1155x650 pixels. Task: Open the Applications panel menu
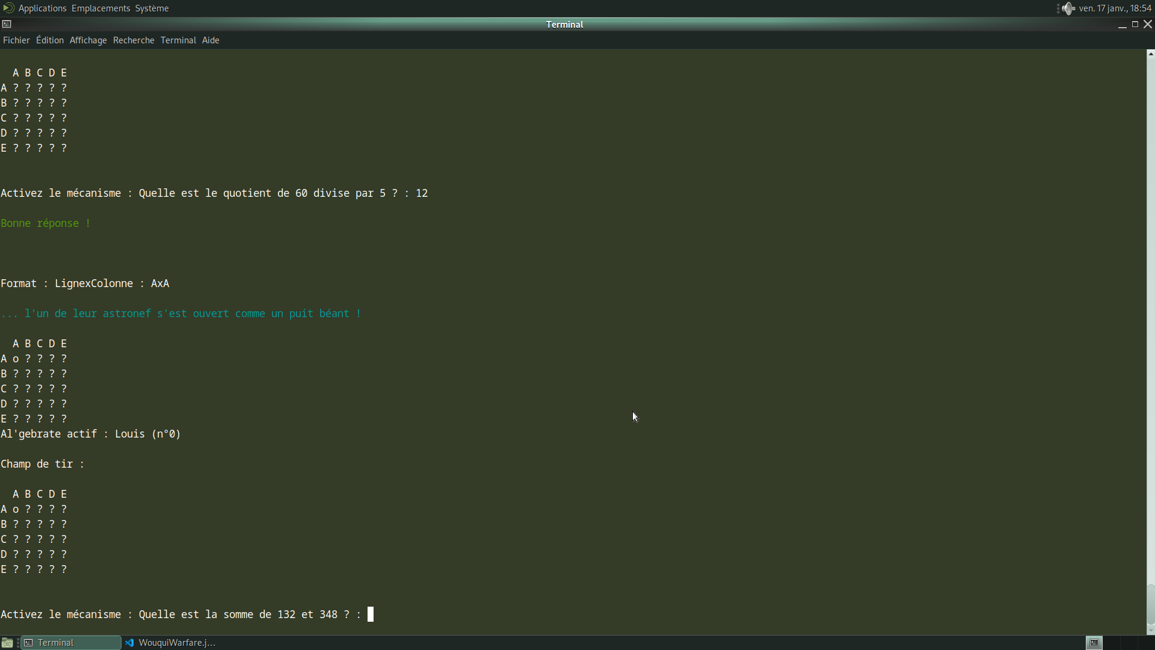[x=42, y=8]
